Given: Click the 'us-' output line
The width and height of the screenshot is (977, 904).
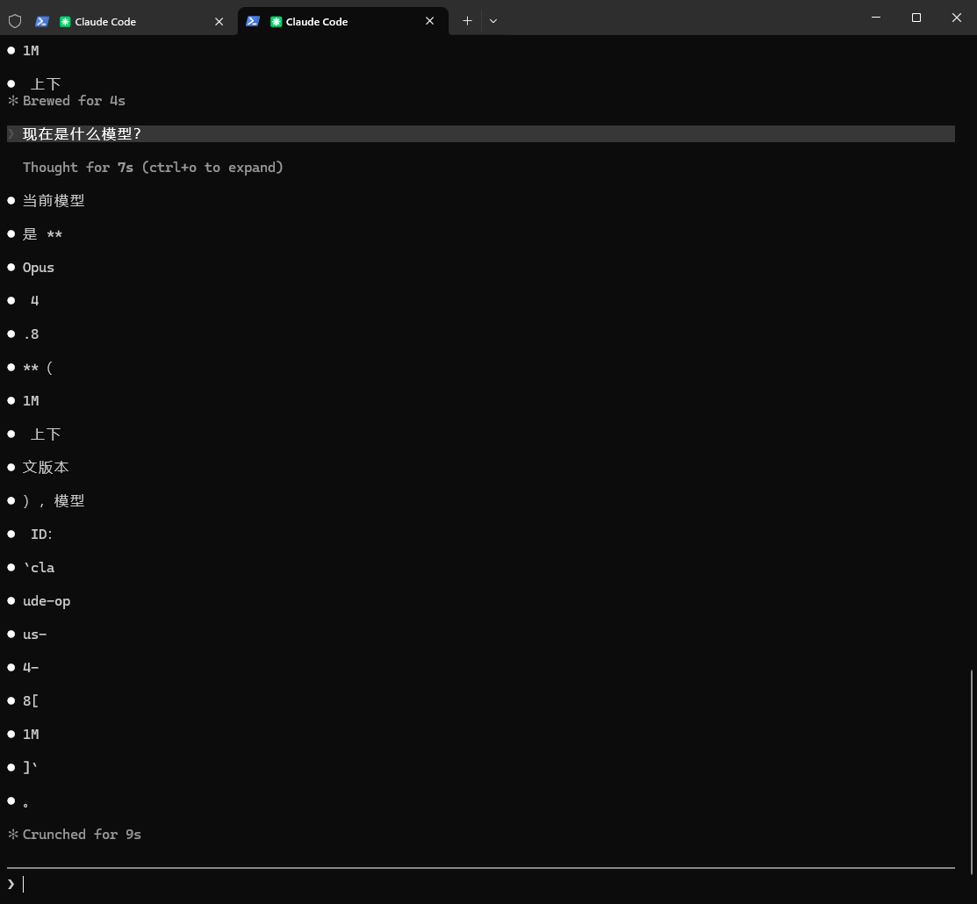Looking at the screenshot, I should (35, 635).
